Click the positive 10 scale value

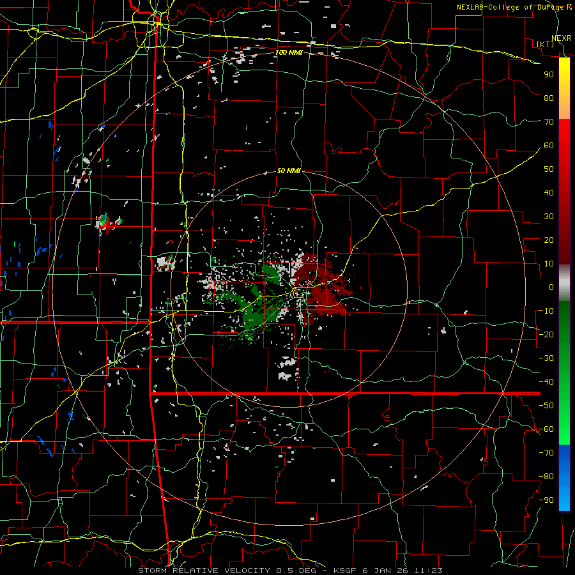[x=549, y=264]
